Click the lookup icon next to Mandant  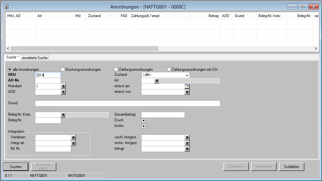(63, 86)
